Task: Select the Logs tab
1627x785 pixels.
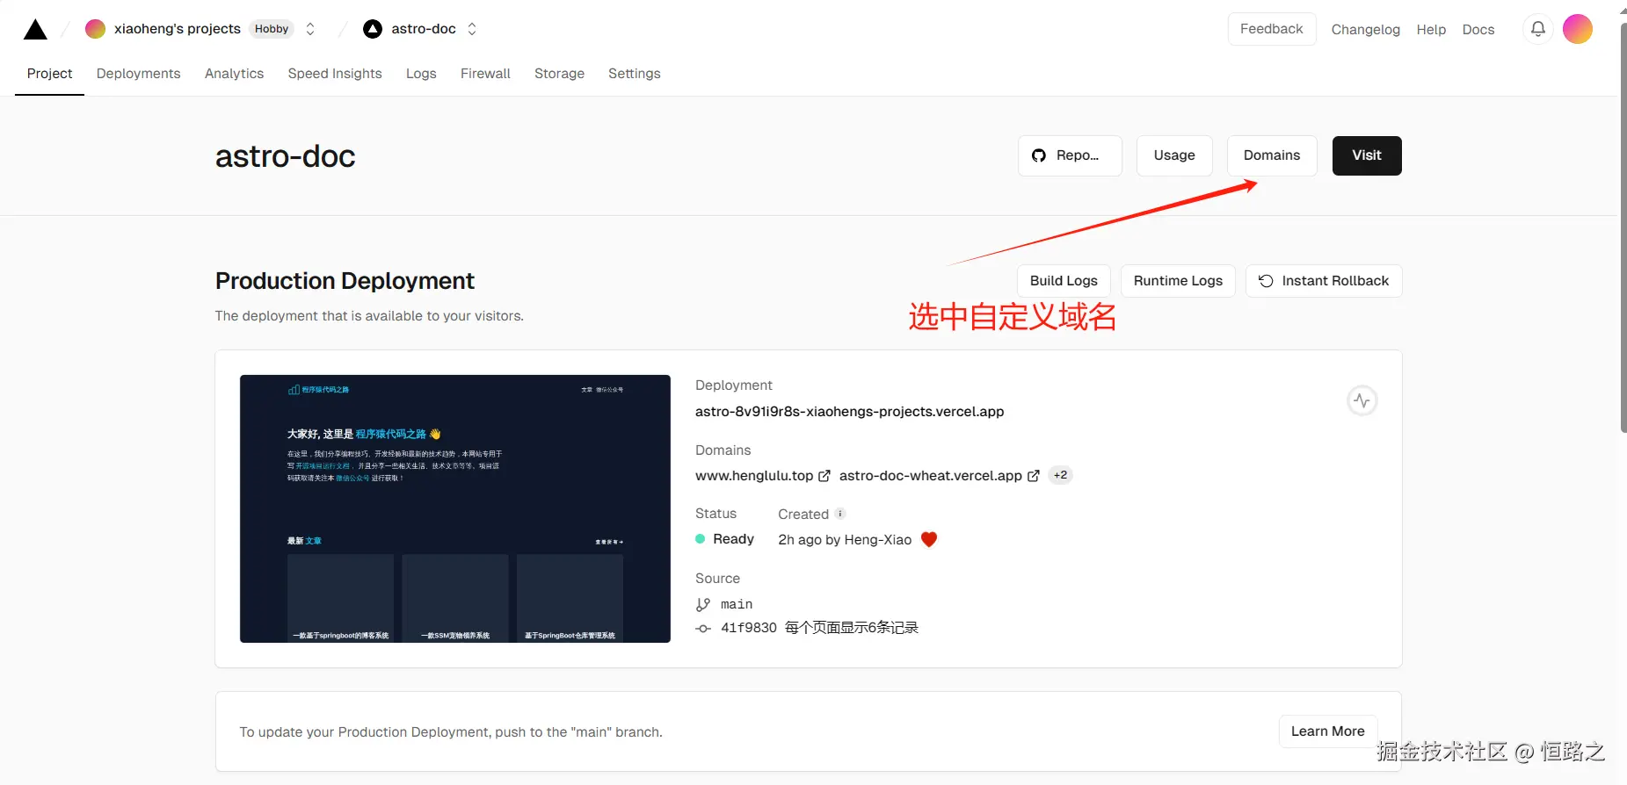Action: (421, 74)
